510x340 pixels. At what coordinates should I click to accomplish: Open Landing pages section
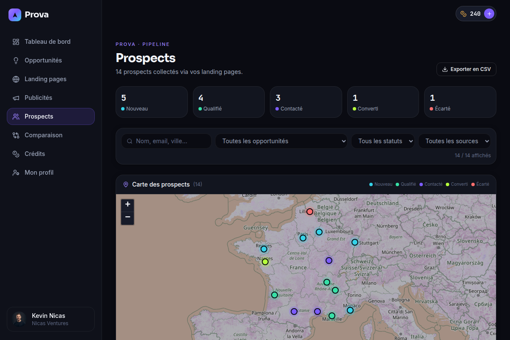coord(51,79)
